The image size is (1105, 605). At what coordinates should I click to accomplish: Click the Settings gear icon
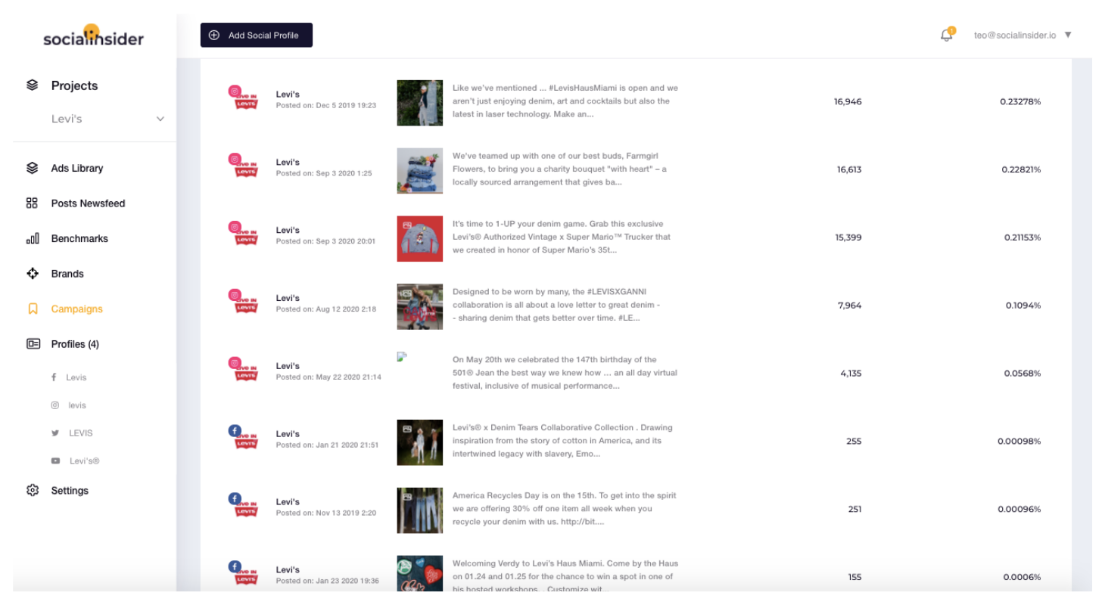click(32, 490)
